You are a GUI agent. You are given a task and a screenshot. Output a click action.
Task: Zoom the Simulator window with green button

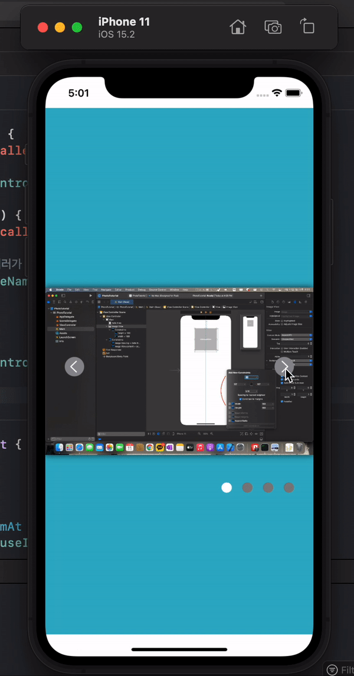pos(77,28)
